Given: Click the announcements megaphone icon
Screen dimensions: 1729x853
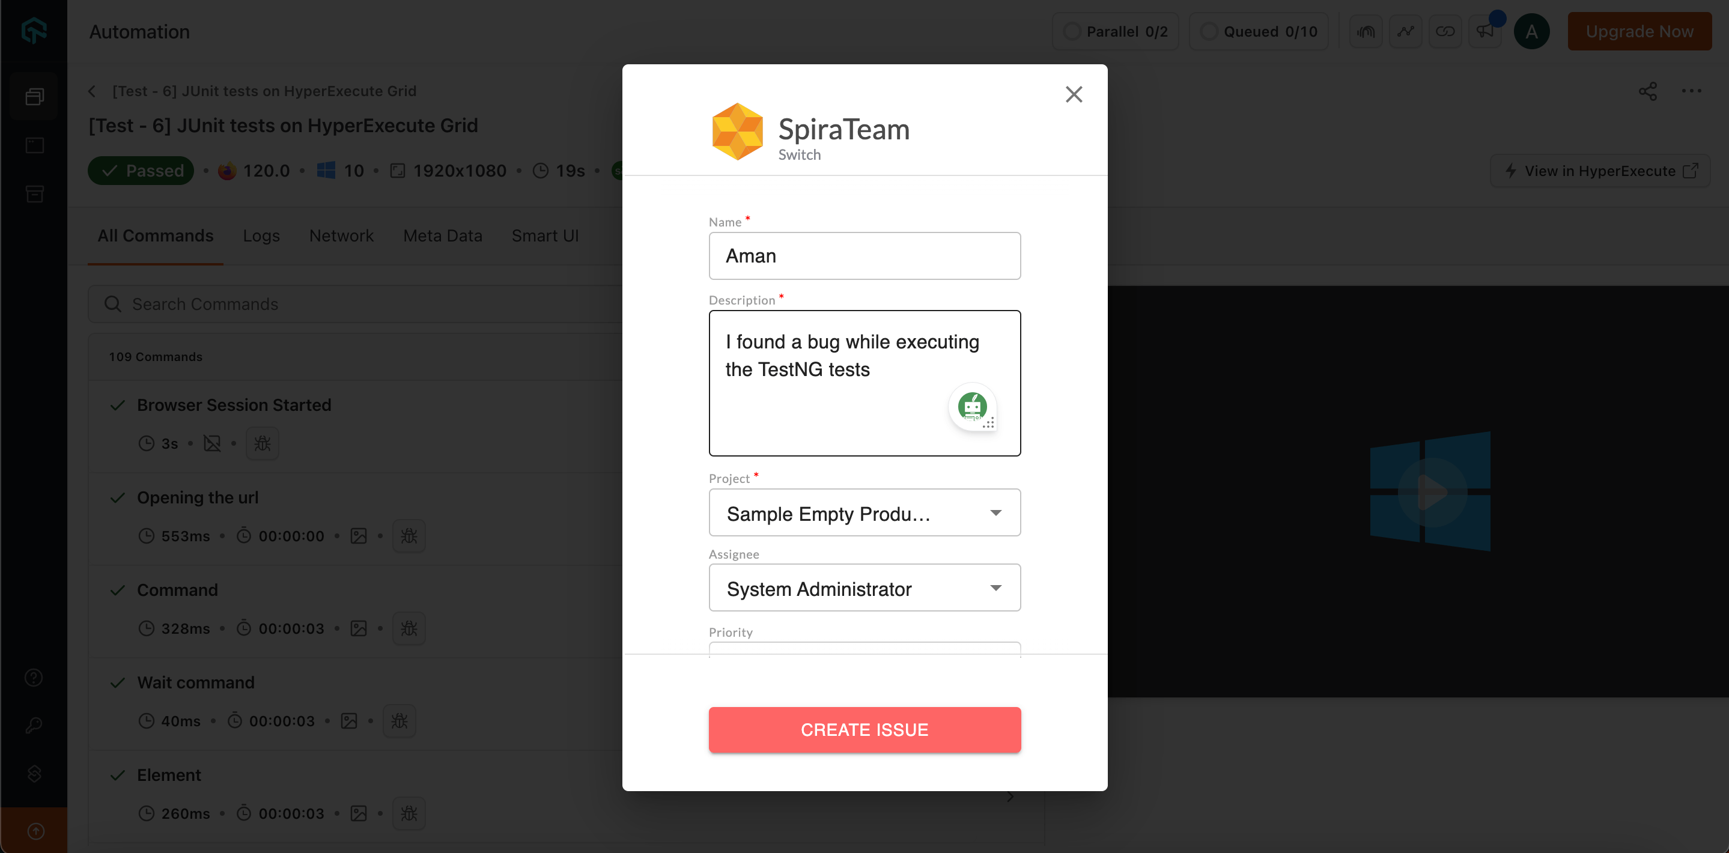Looking at the screenshot, I should [1484, 32].
